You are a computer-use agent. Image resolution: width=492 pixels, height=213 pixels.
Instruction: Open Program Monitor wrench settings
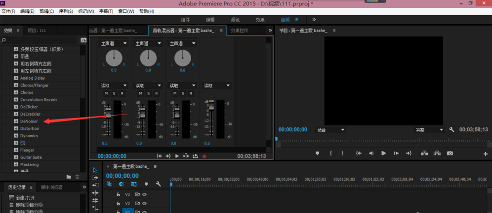(x=451, y=129)
